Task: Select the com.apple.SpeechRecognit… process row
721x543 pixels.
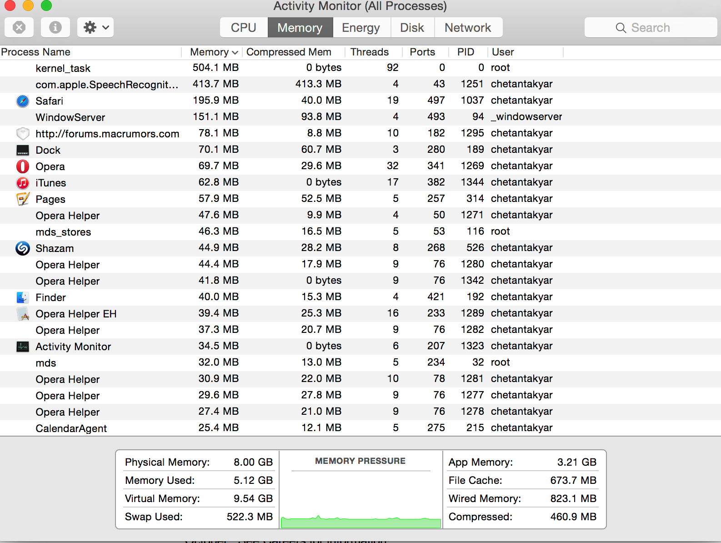Action: tap(360, 84)
